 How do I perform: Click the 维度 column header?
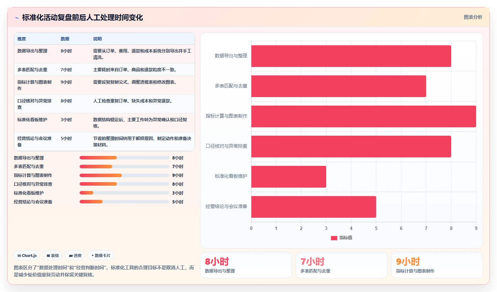(22, 39)
